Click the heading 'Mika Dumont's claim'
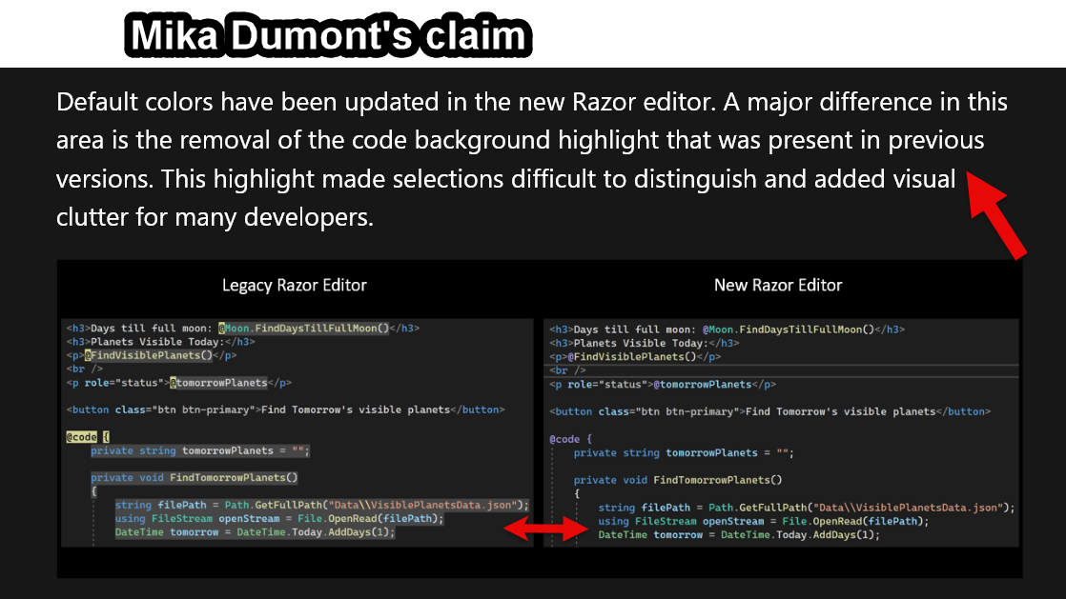The height and width of the screenshot is (599, 1066). coord(328,35)
